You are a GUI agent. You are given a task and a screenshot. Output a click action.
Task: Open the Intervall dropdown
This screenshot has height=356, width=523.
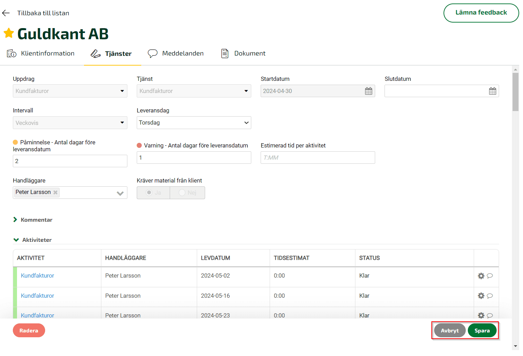click(x=70, y=123)
